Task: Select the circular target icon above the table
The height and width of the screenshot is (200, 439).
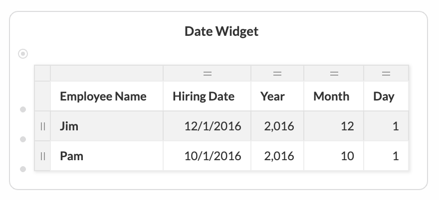Action: 23,54
